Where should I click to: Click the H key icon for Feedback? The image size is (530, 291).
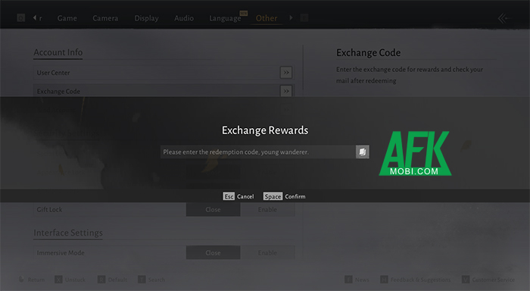[x=384, y=280]
